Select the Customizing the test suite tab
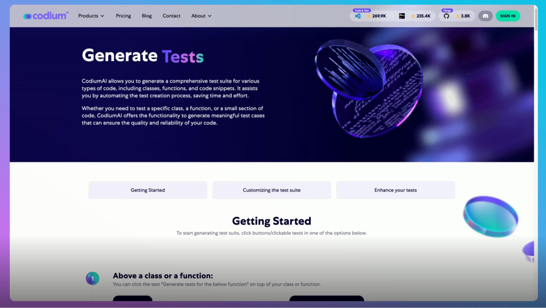 (x=271, y=190)
